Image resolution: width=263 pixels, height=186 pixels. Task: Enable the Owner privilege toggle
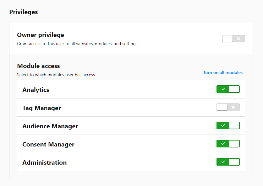pos(233,39)
